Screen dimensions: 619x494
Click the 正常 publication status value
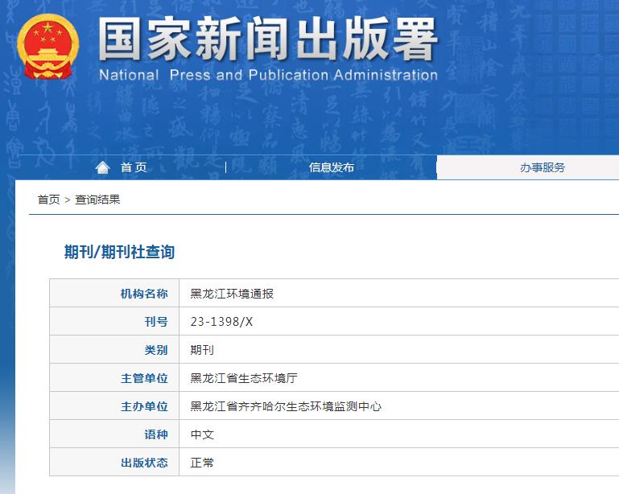coord(202,463)
